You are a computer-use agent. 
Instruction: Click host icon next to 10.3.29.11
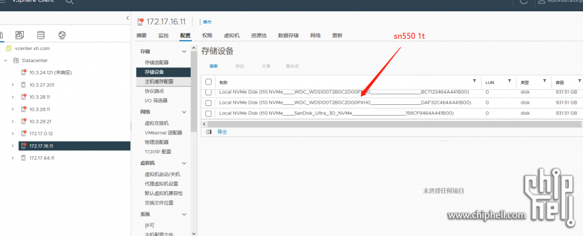[23, 109]
